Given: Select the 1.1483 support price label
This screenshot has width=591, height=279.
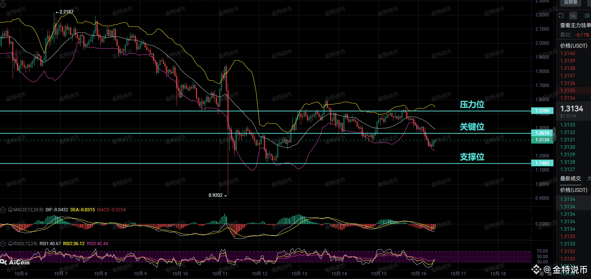Looking at the screenshot, I should pyautogui.click(x=542, y=163).
